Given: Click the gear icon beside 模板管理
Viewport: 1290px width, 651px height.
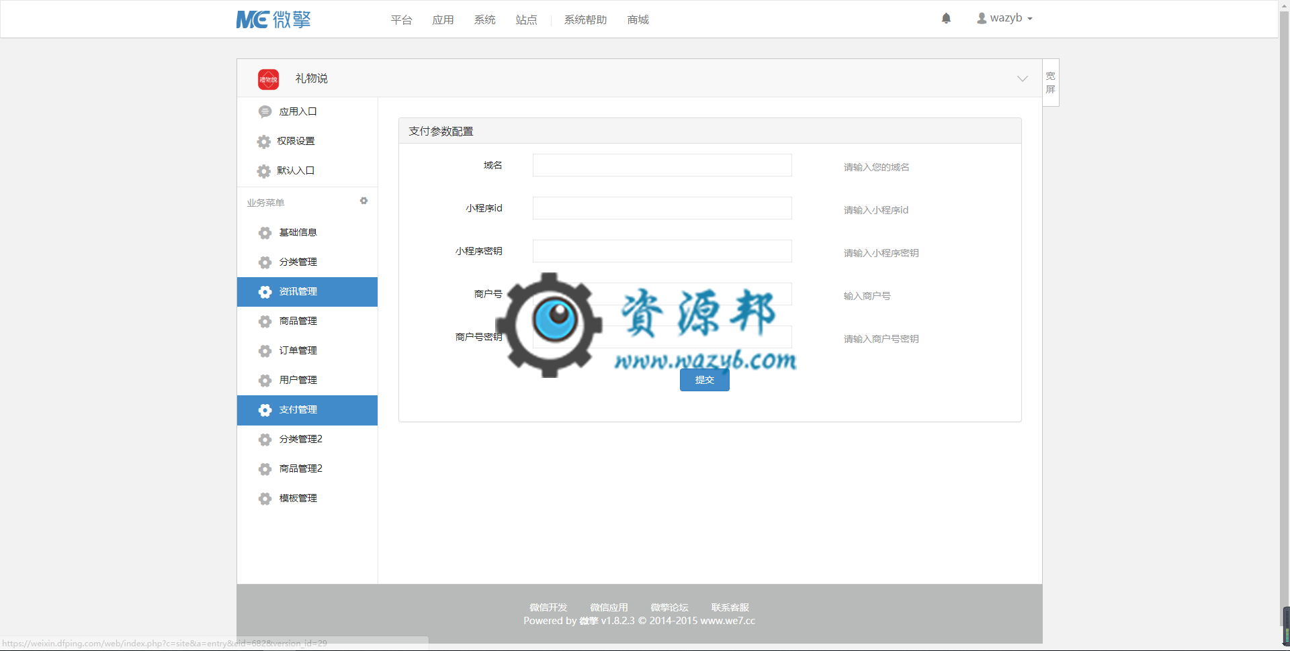Looking at the screenshot, I should 265,499.
